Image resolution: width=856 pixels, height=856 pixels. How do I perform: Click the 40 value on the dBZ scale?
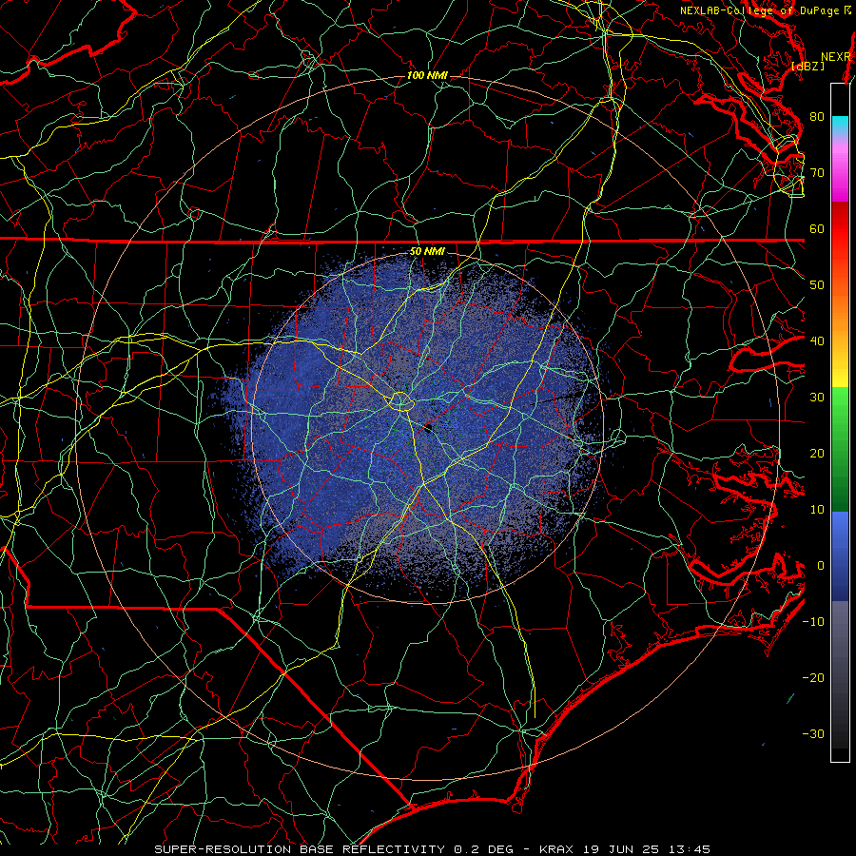tap(817, 341)
